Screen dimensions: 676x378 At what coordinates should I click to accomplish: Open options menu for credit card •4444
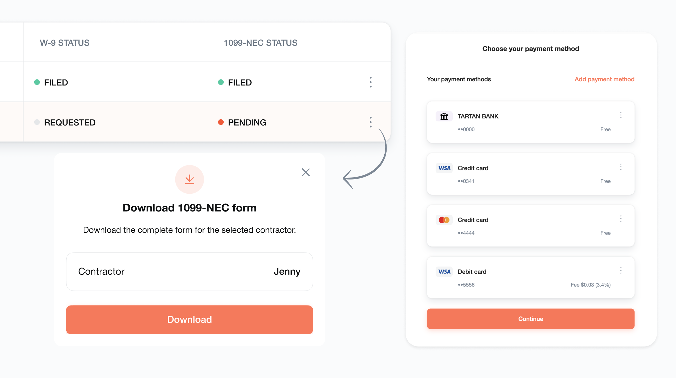[x=621, y=219]
